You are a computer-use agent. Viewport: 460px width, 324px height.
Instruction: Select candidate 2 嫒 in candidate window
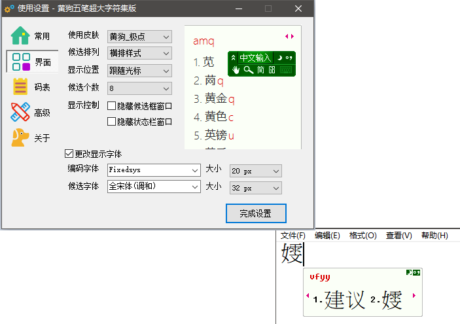pos(386,300)
